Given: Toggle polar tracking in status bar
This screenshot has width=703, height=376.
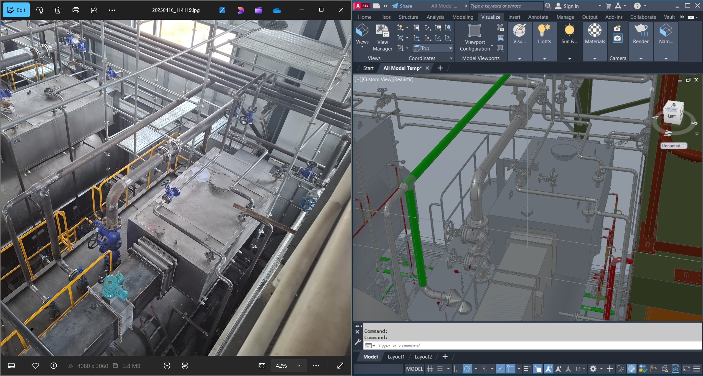Looking at the screenshot, I should click(x=467, y=369).
